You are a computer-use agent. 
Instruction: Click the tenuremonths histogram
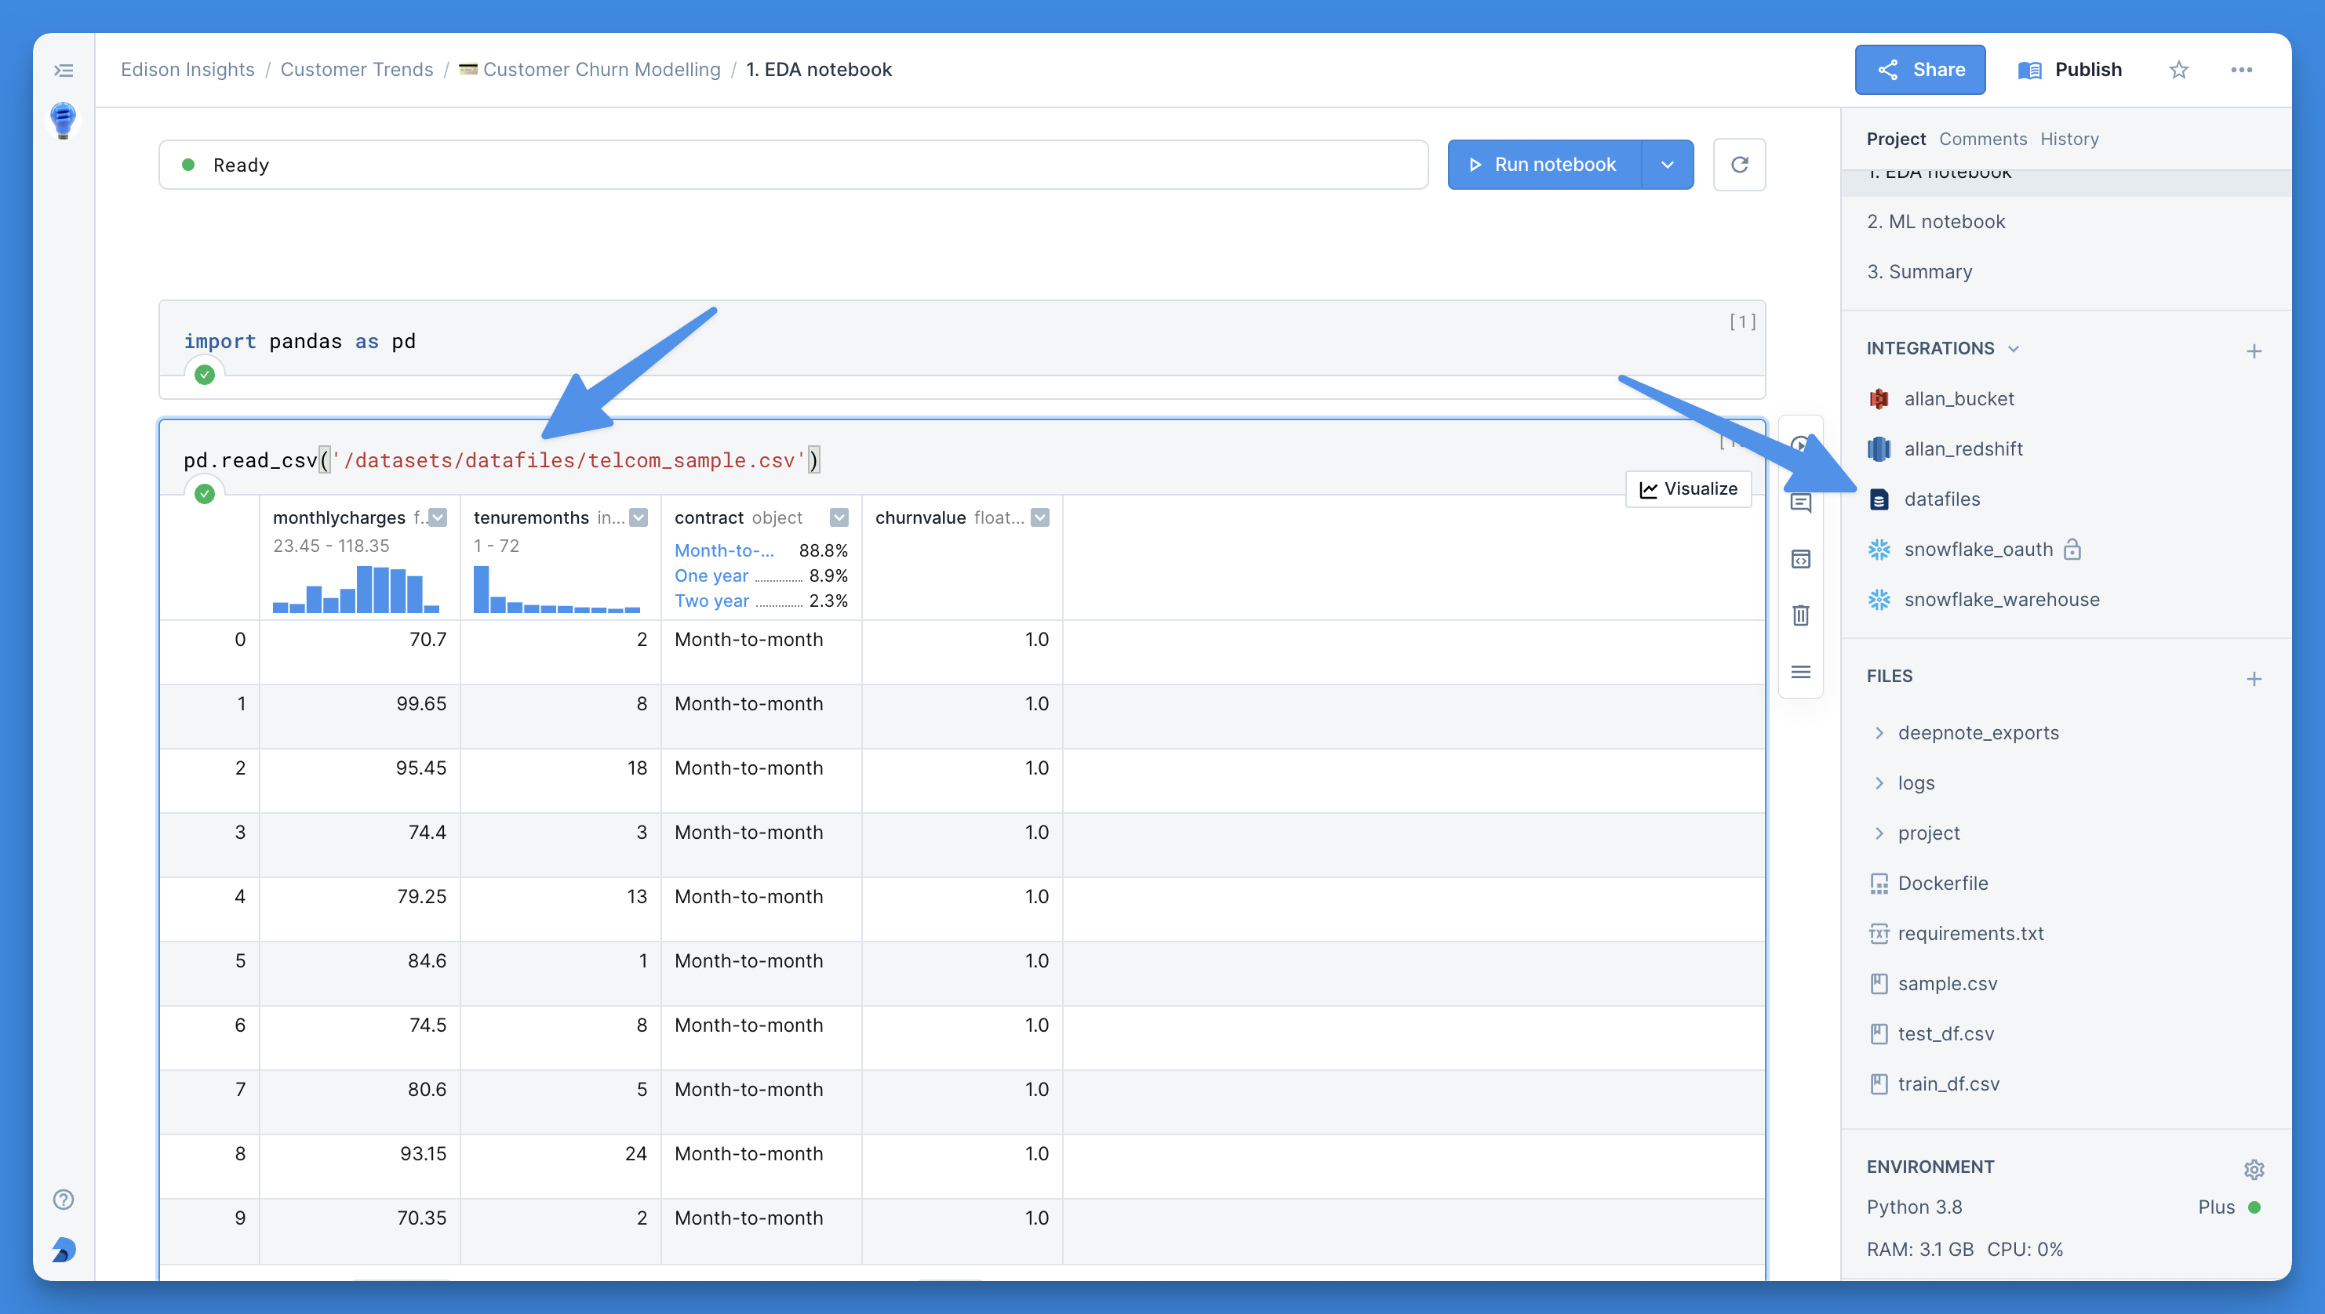(556, 590)
